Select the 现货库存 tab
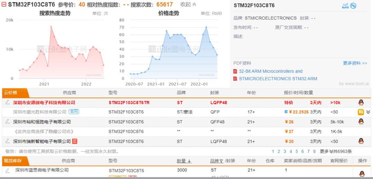The height and width of the screenshot is (179, 373). tap(15, 161)
